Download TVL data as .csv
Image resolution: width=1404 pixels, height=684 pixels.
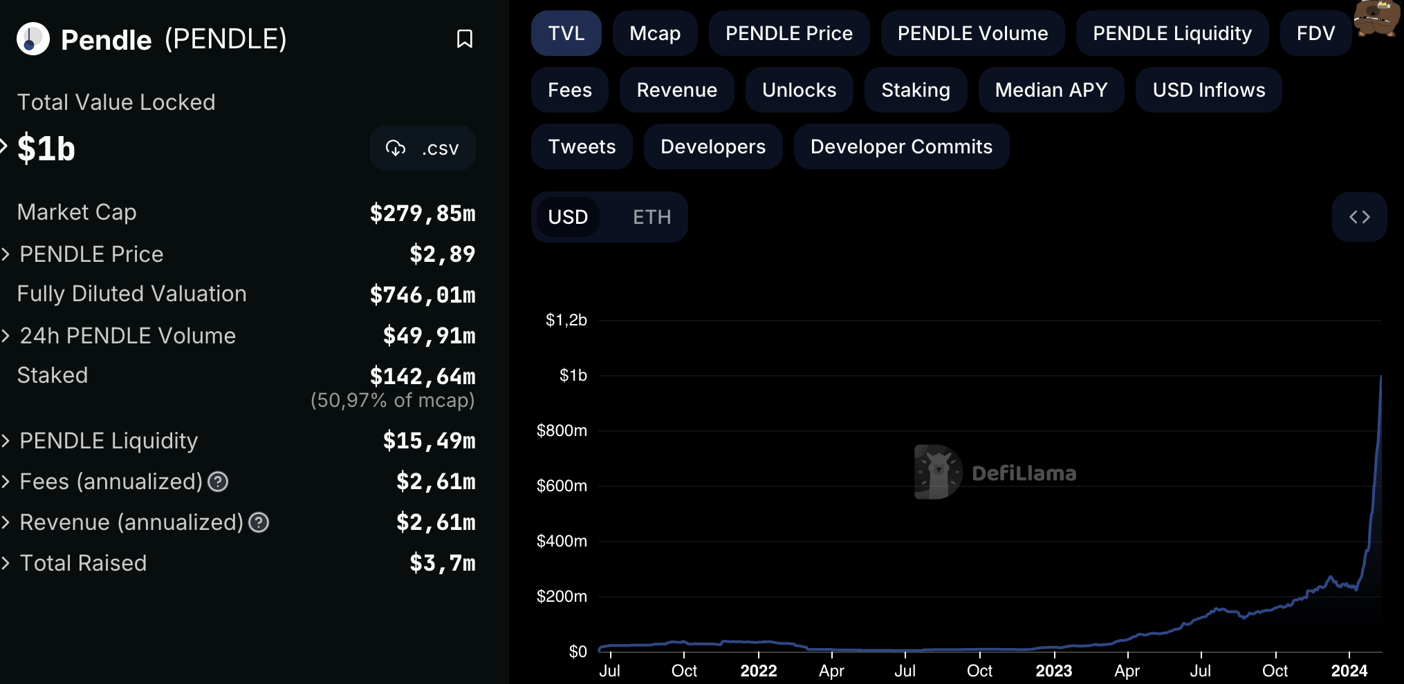pyautogui.click(x=423, y=148)
